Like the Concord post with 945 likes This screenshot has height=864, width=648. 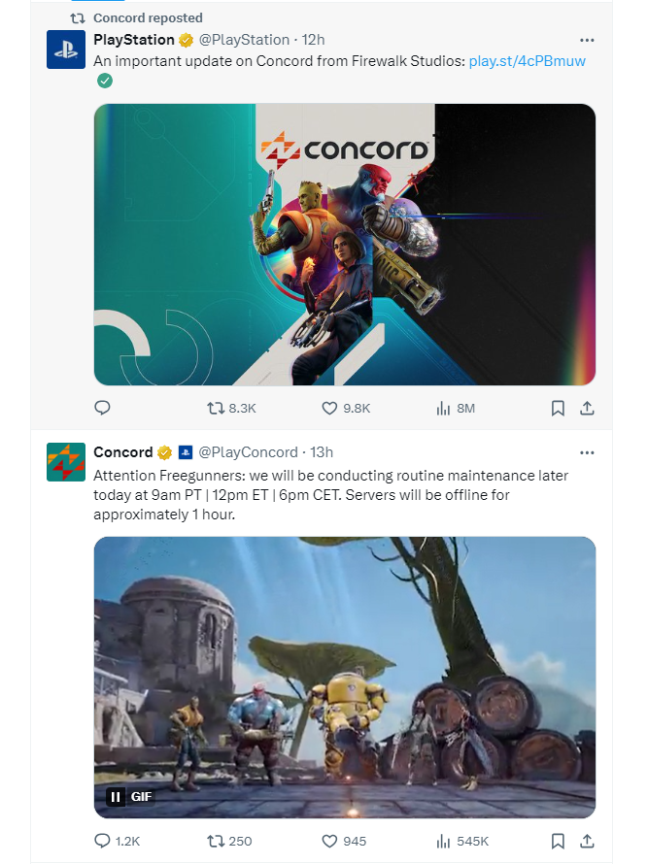[x=344, y=841]
